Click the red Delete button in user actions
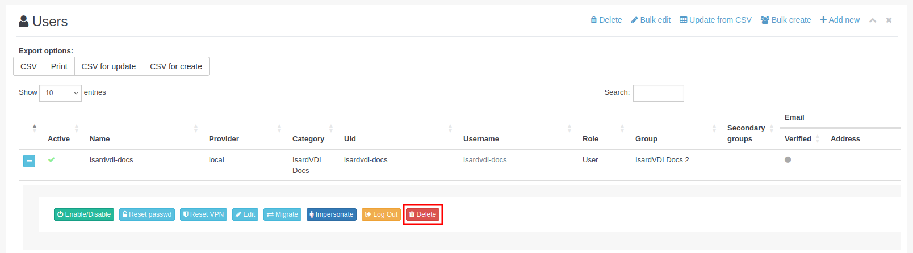 pos(422,214)
